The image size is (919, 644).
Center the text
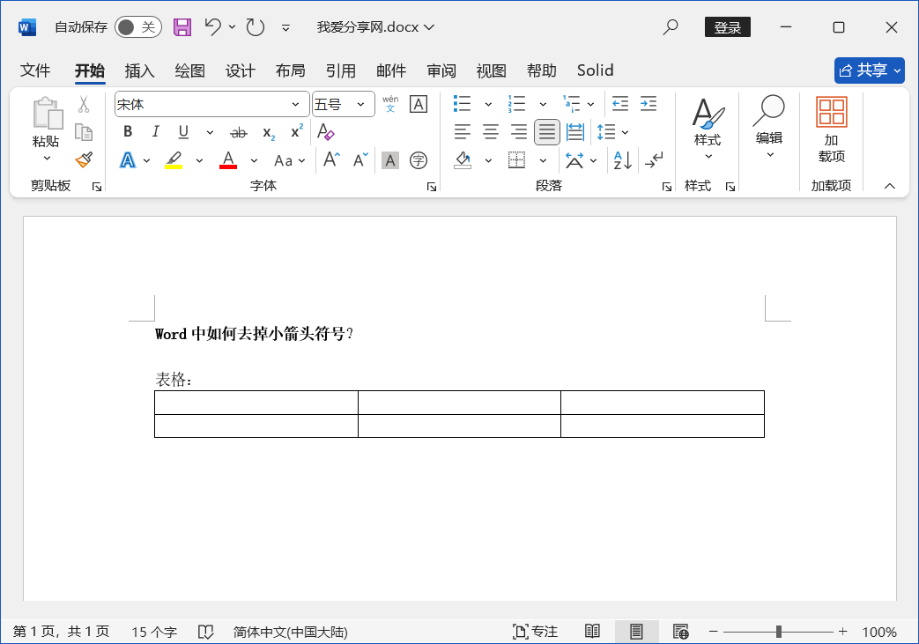[x=491, y=132]
